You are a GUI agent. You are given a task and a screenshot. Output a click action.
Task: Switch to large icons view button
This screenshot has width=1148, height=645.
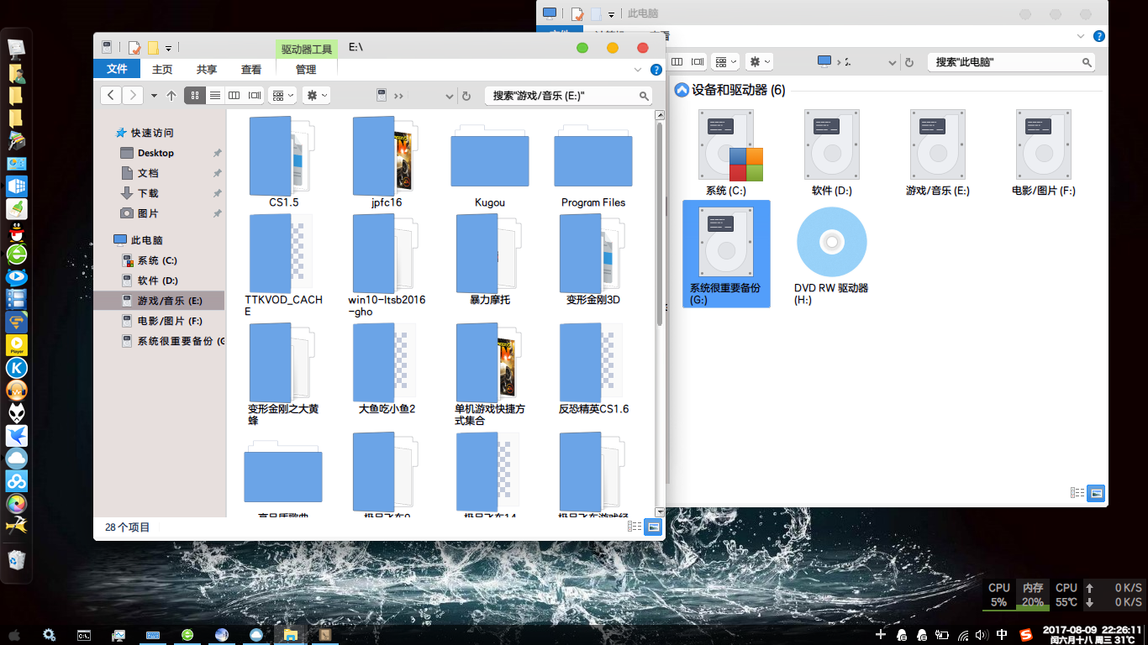195,96
